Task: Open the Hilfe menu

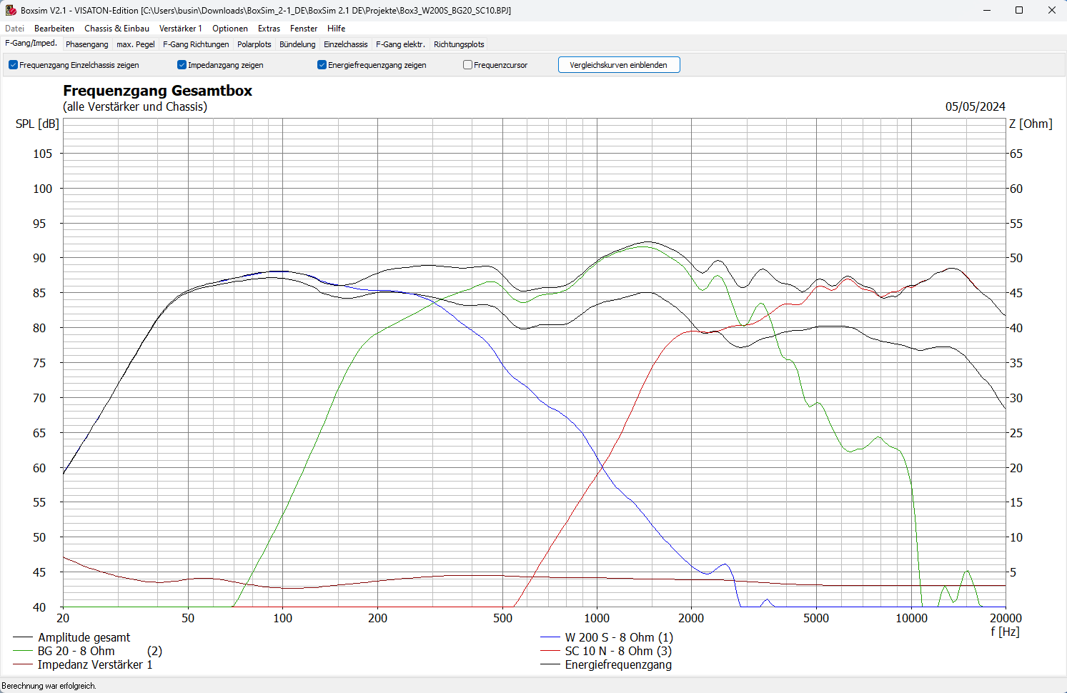Action: pyautogui.click(x=336, y=29)
